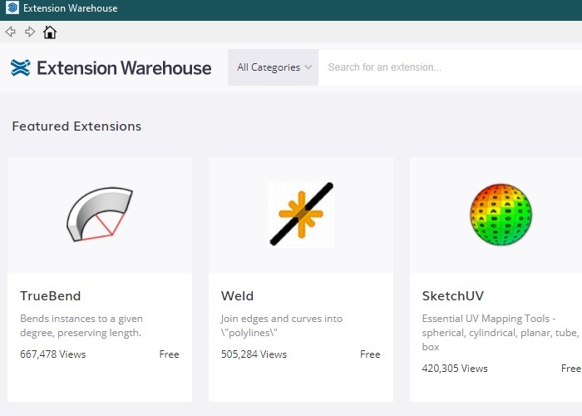Focus the Search for an extension field

point(450,67)
